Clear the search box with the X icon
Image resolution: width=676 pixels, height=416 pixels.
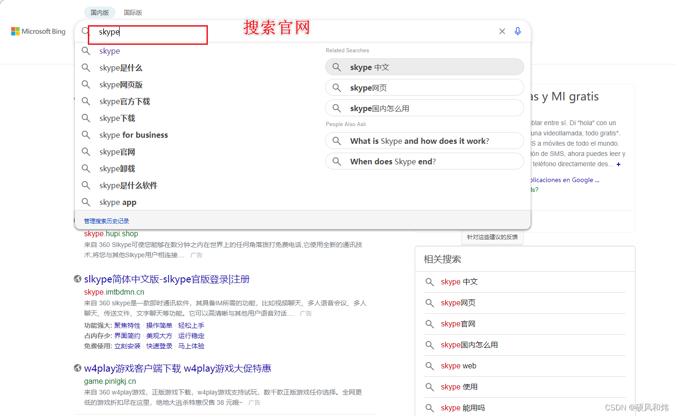click(502, 31)
